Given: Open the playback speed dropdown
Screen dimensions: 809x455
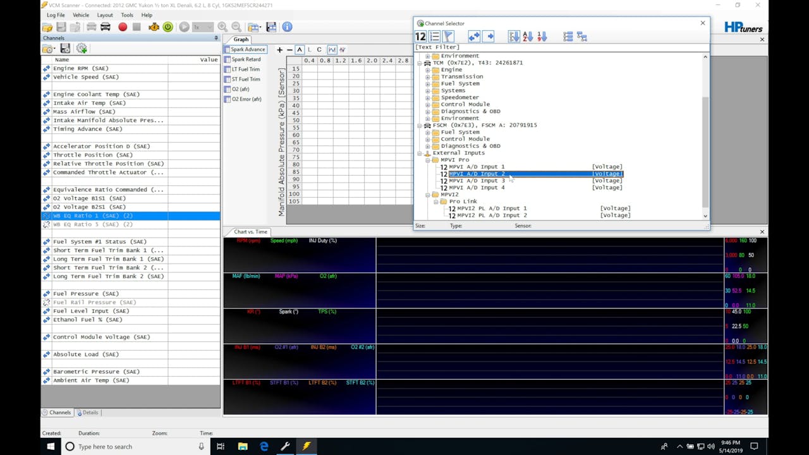Looking at the screenshot, I should pos(210,27).
